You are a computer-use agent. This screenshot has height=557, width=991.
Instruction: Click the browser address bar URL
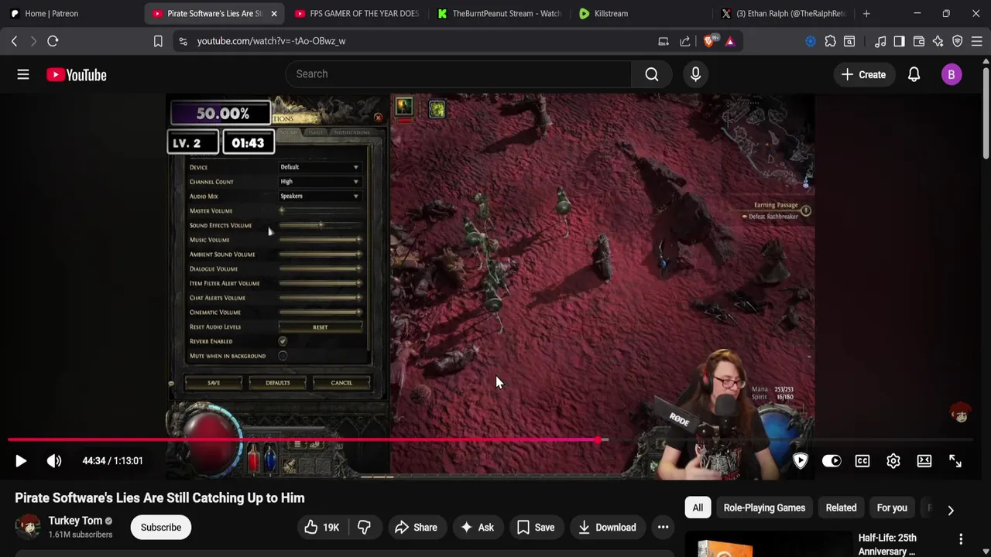(271, 41)
